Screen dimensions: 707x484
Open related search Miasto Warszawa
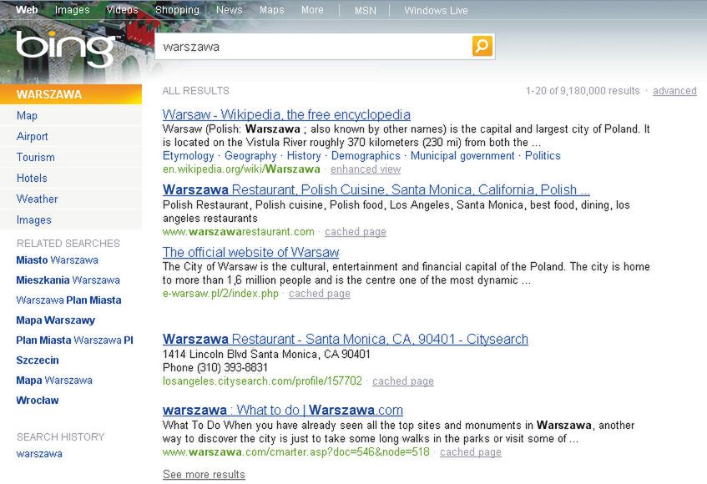57,260
